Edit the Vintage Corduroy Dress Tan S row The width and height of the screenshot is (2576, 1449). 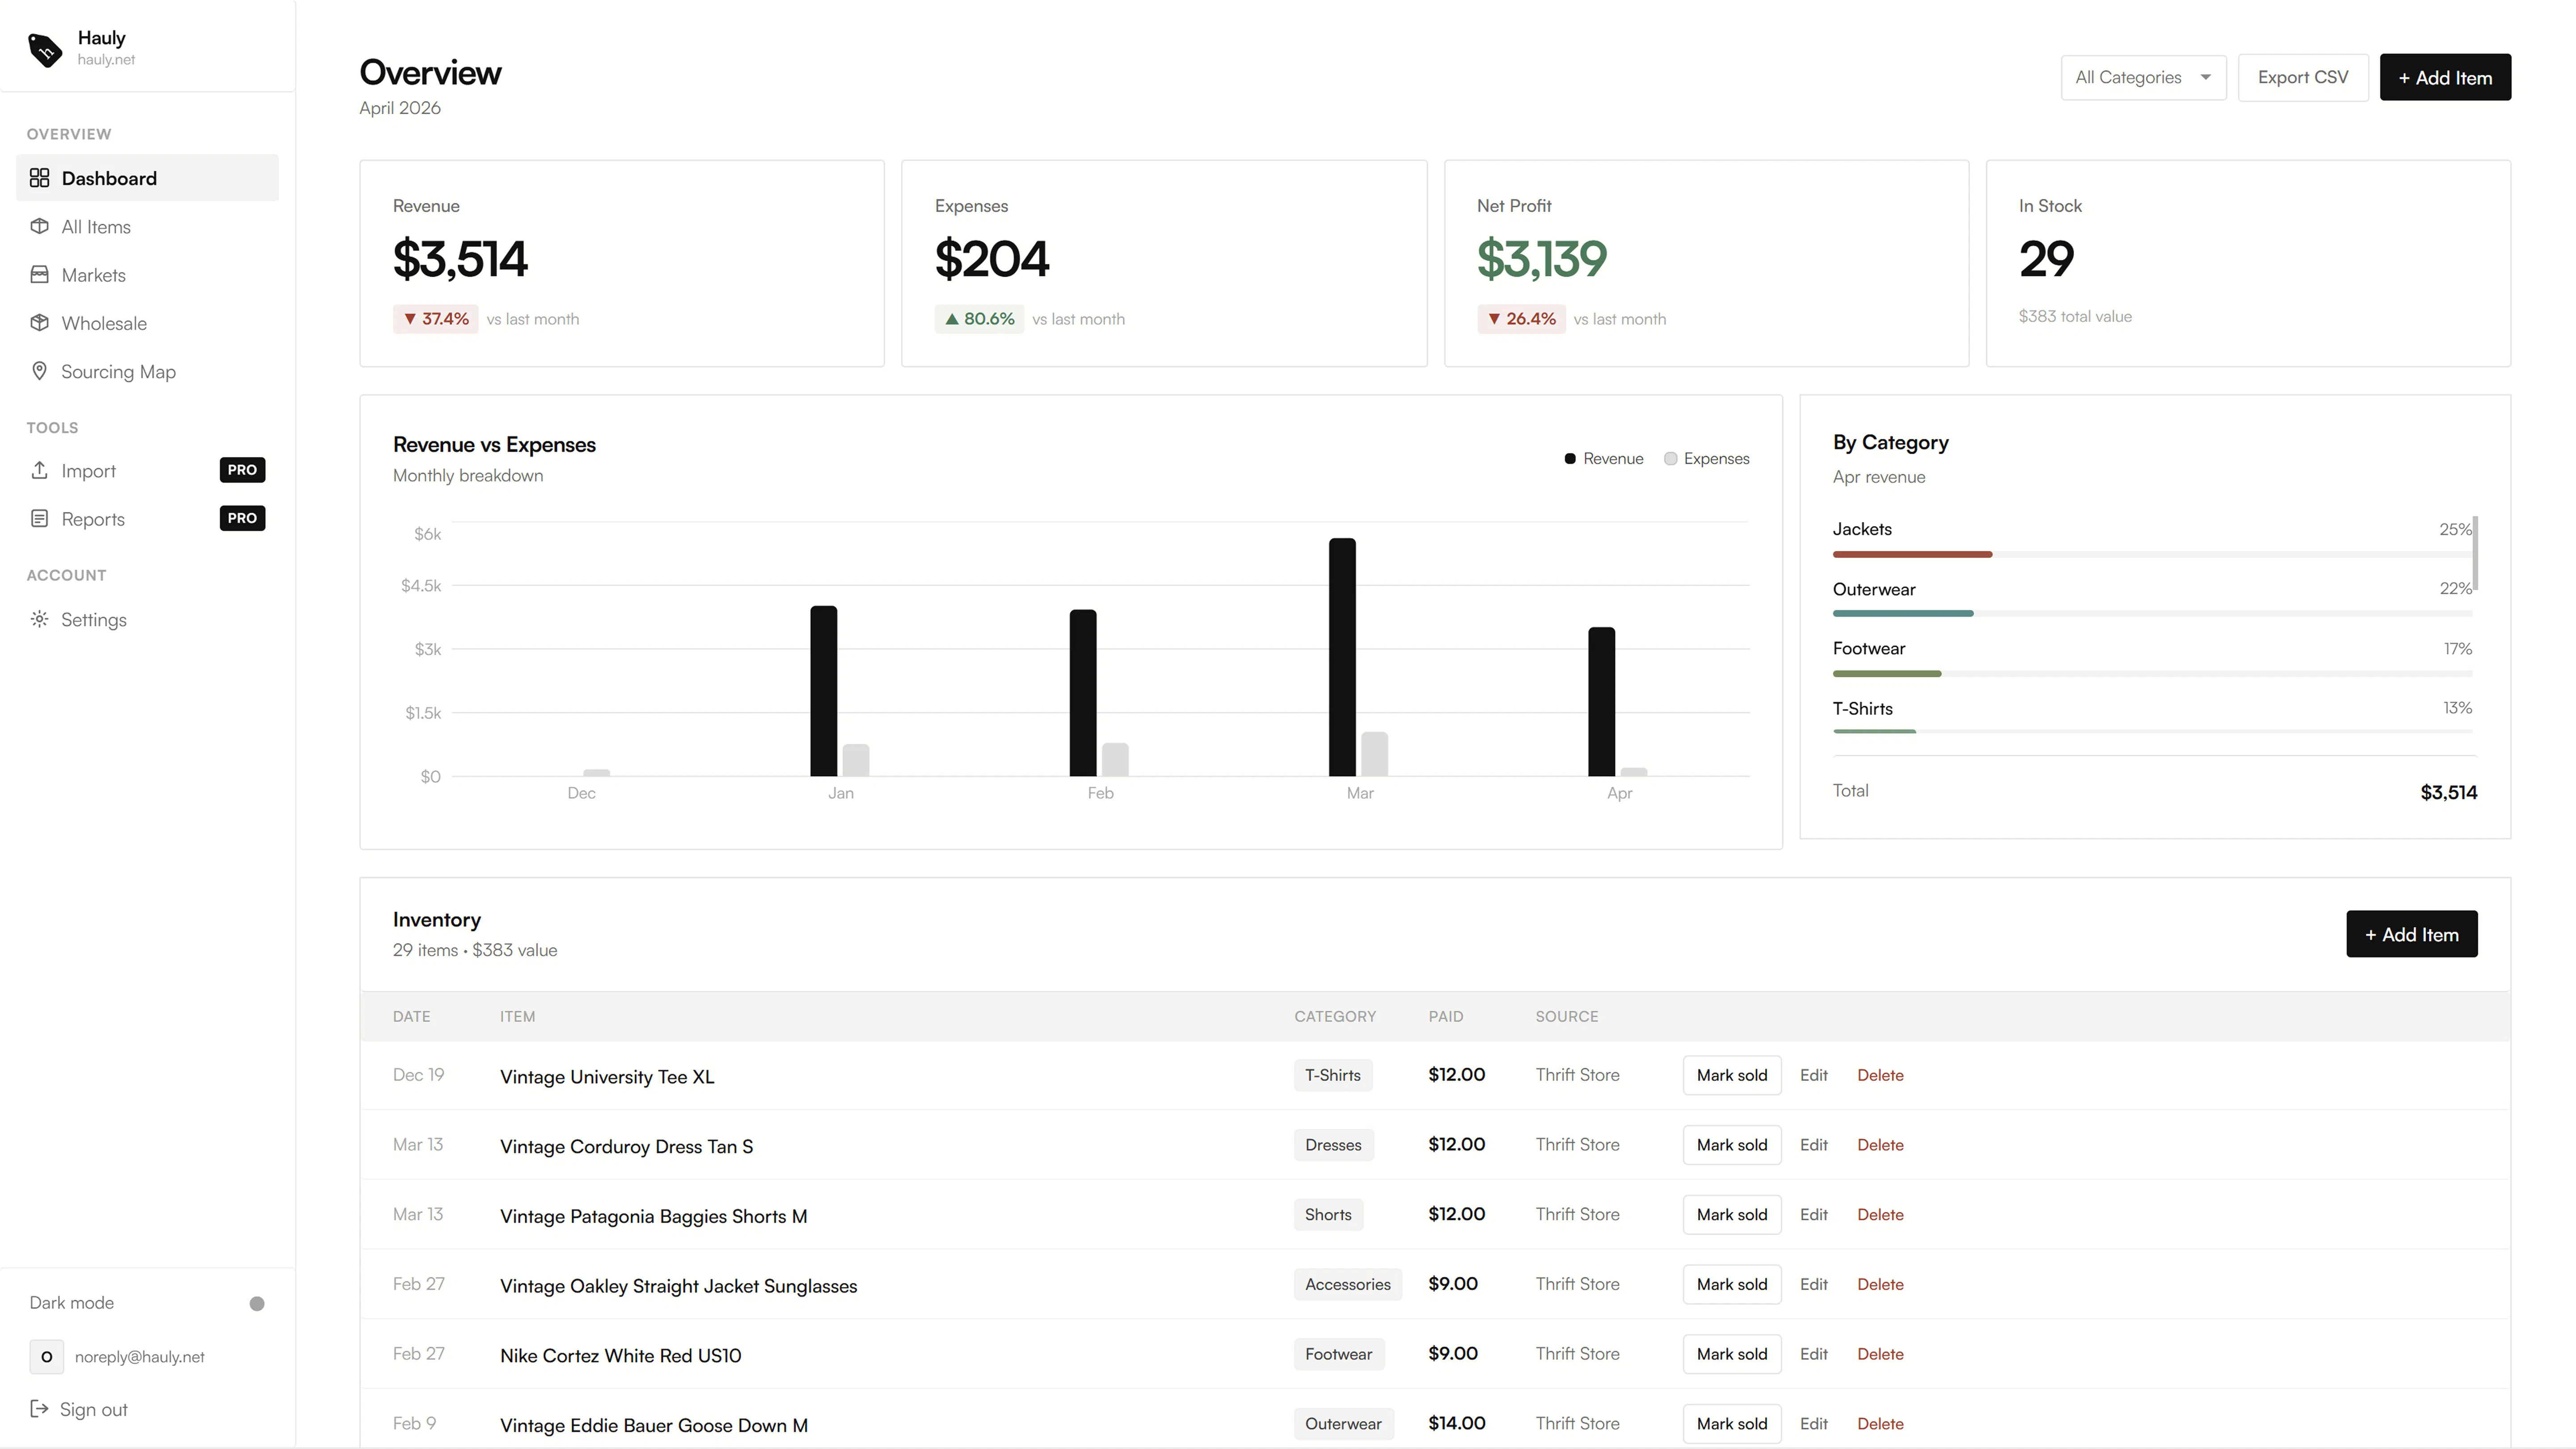click(1814, 1145)
